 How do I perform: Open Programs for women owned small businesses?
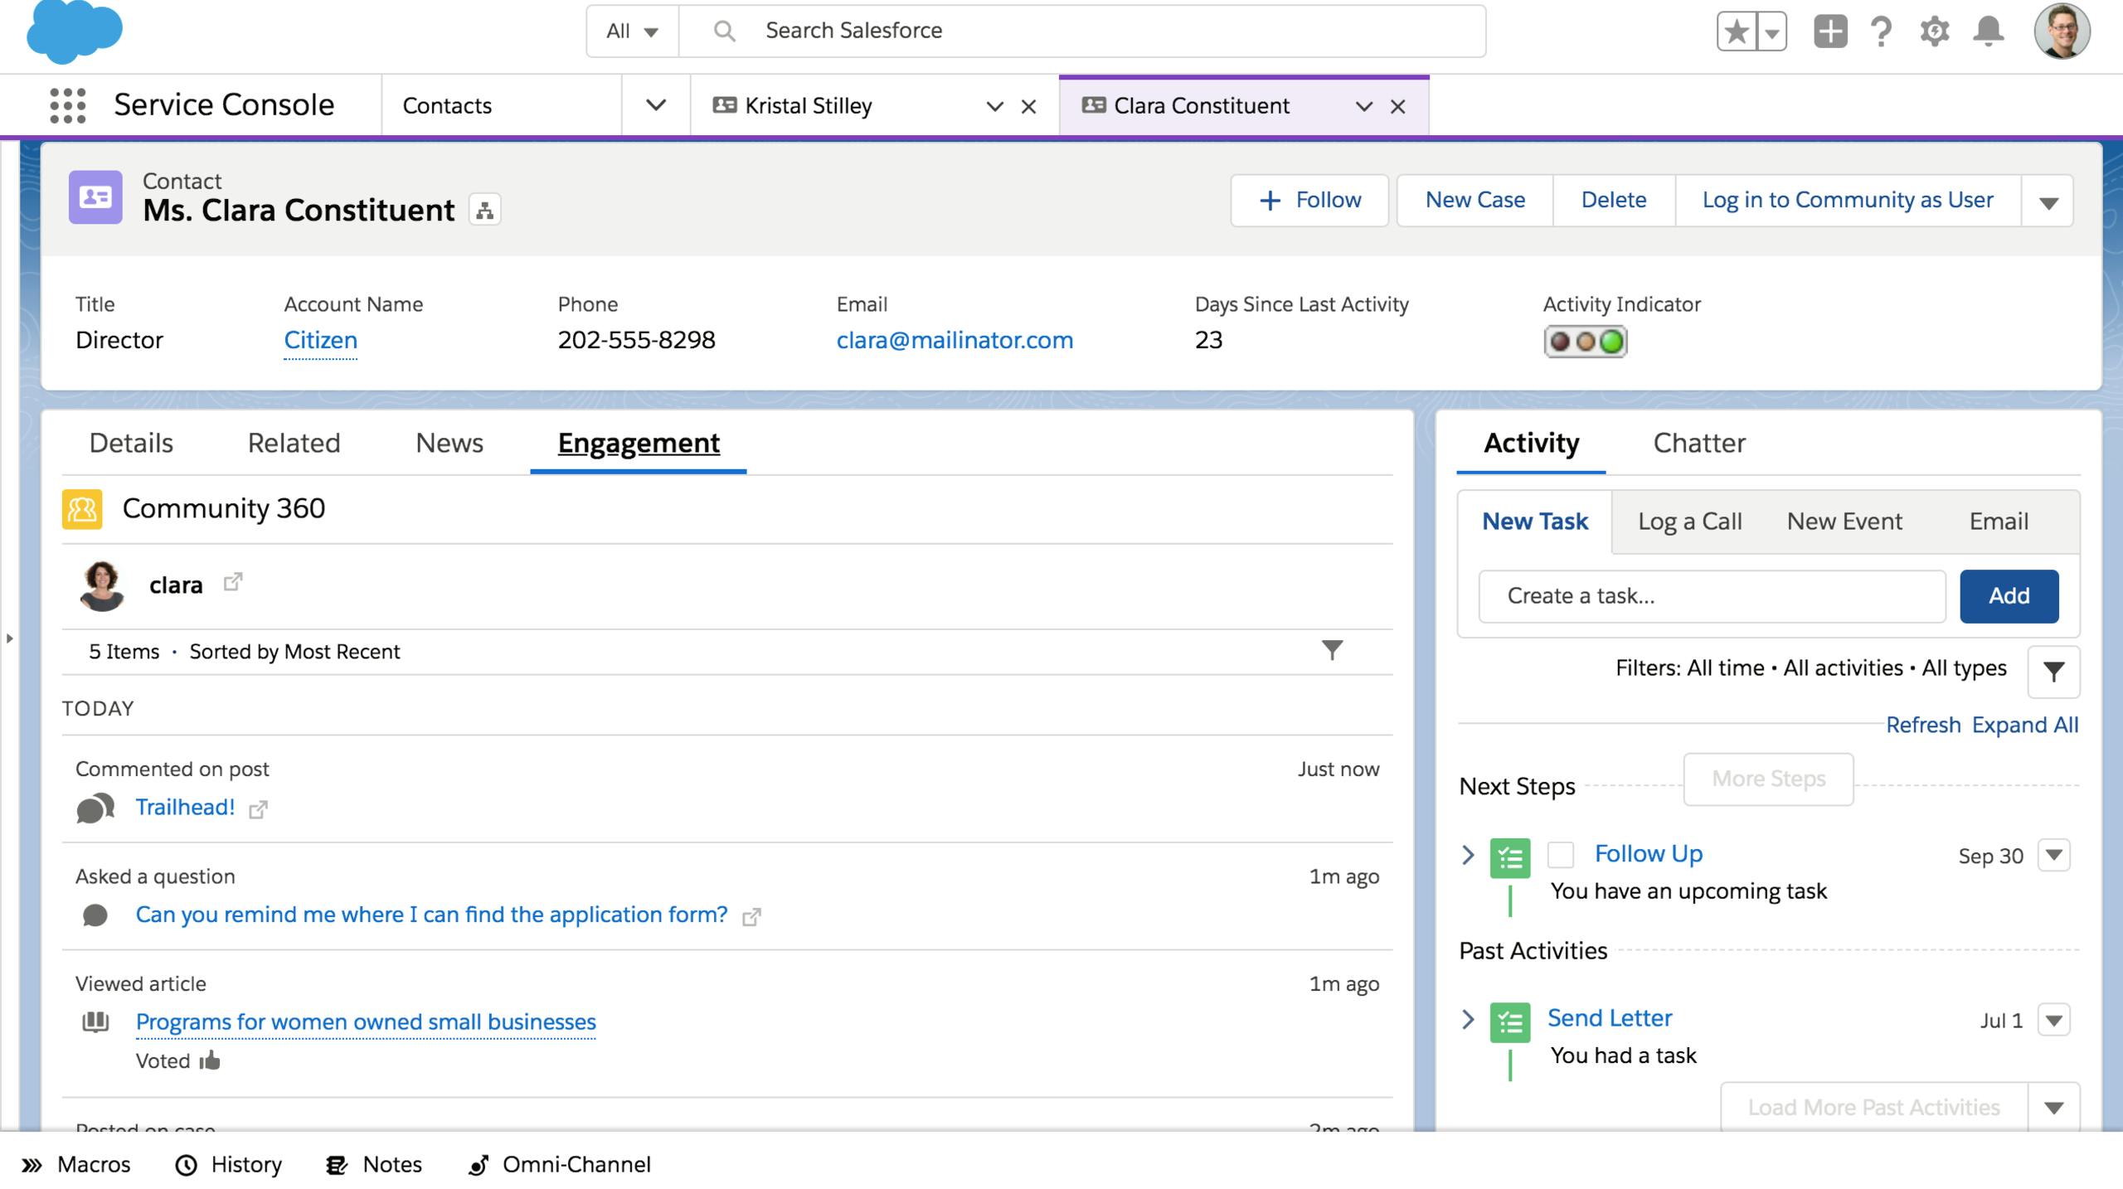(x=366, y=1022)
